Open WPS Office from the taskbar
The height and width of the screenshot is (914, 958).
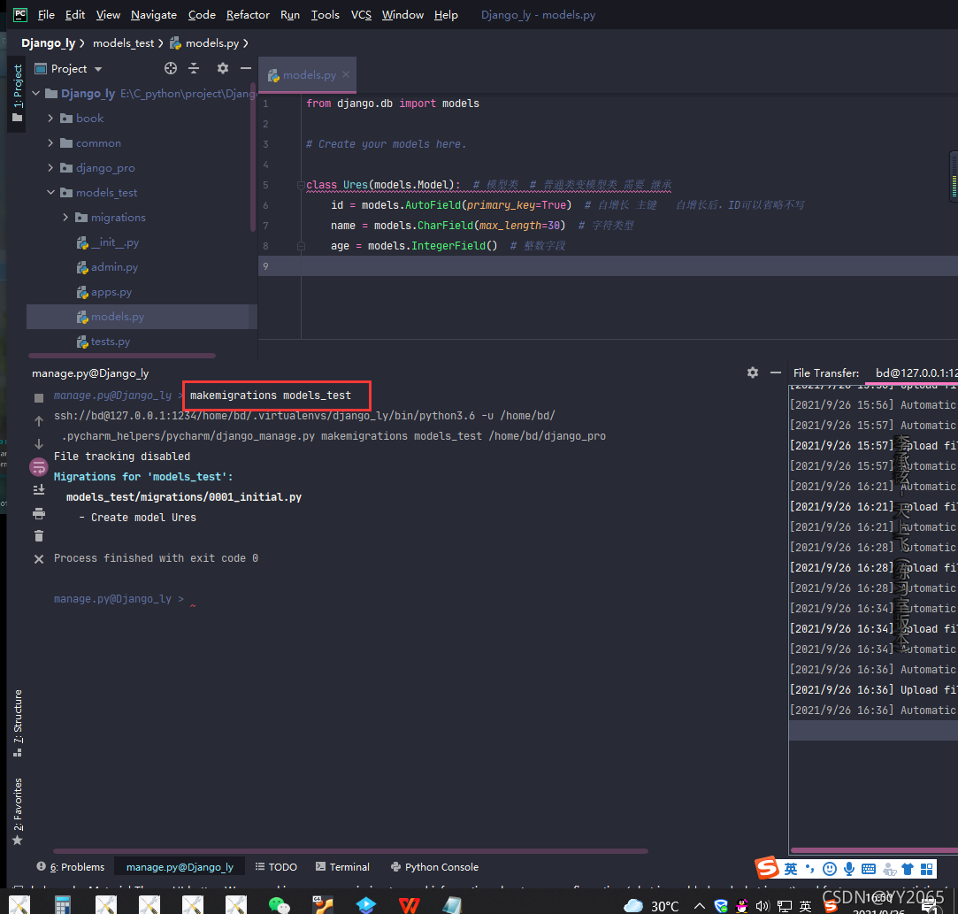[410, 905]
